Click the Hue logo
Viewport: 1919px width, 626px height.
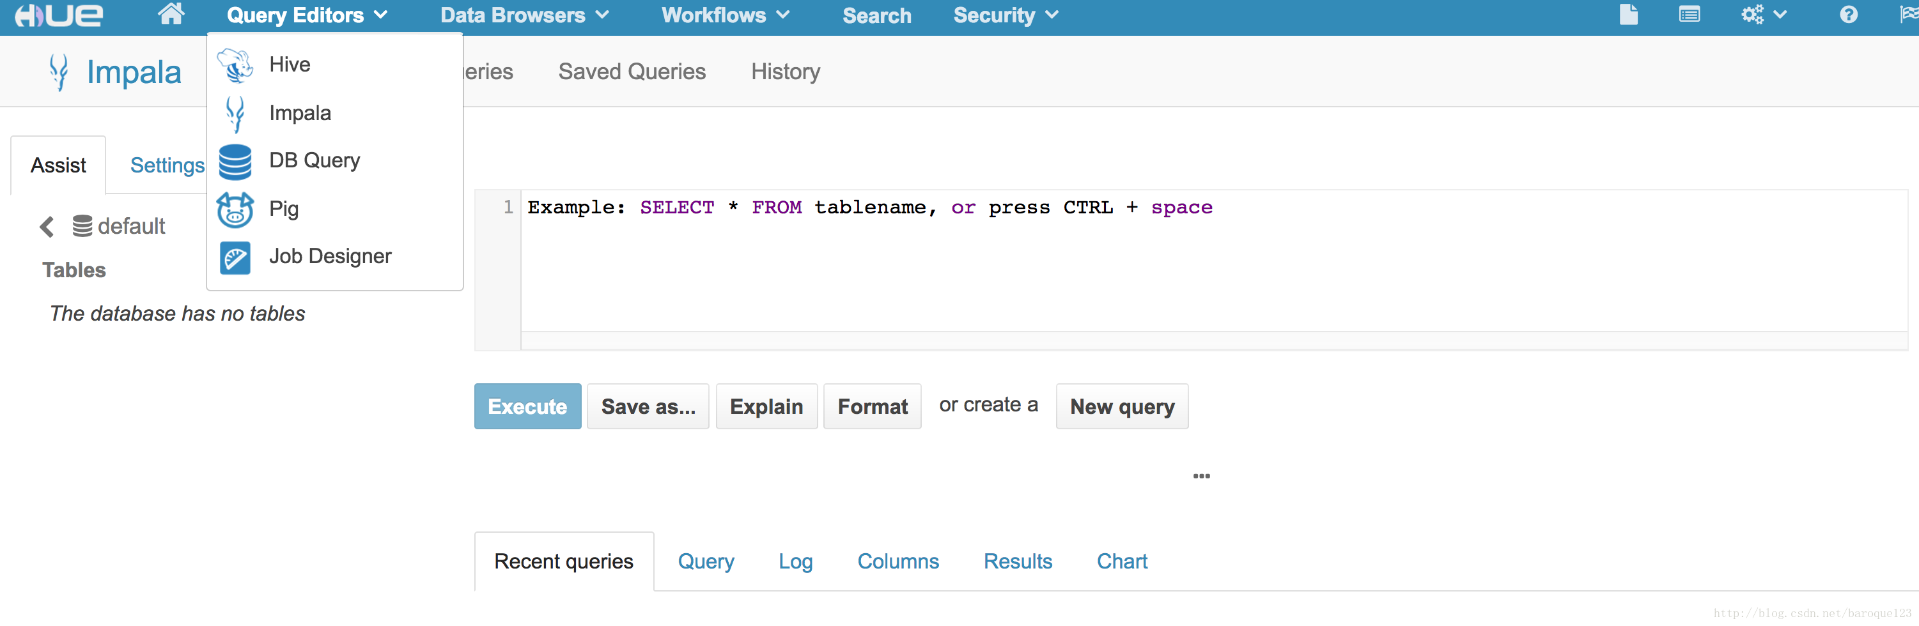[x=59, y=15]
